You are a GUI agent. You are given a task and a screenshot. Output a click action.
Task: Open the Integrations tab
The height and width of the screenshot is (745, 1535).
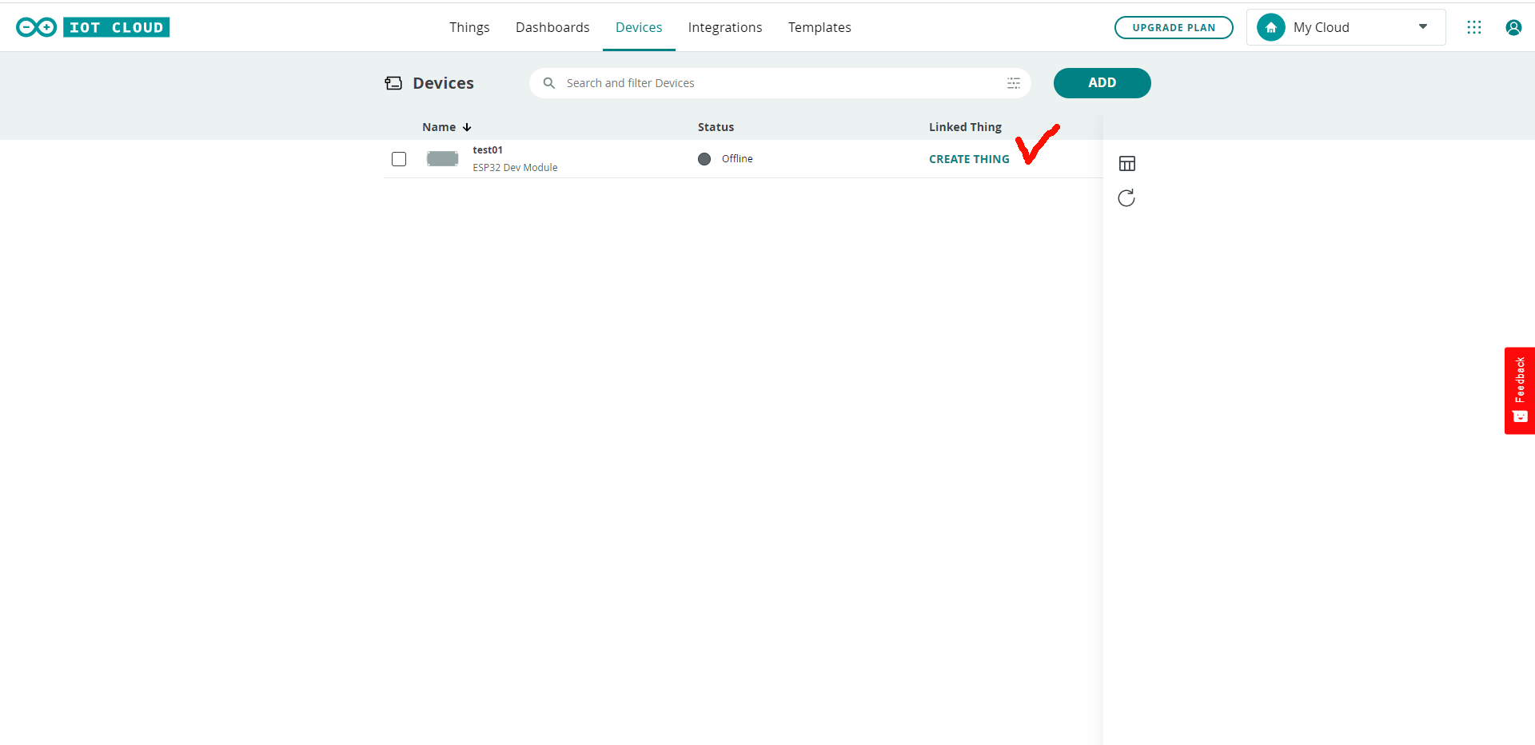pos(725,27)
